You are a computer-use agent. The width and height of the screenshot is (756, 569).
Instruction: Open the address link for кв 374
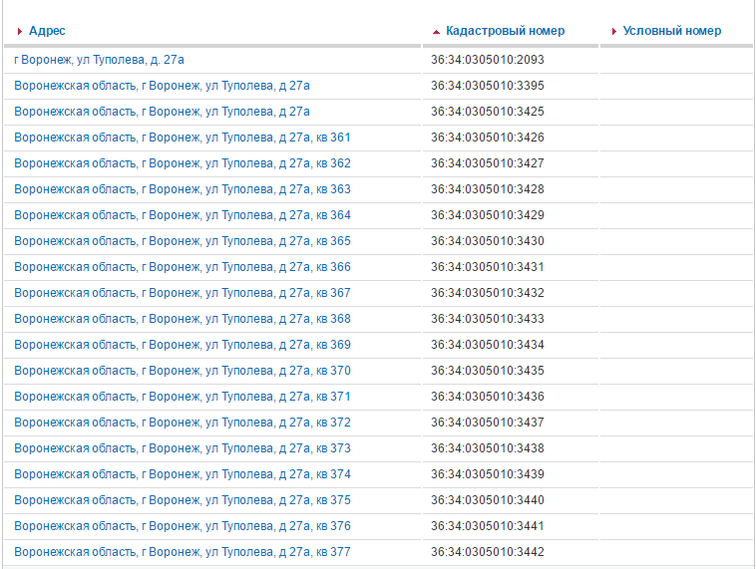182,474
